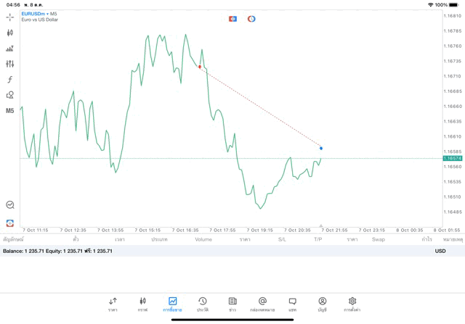This screenshot has height=324, width=465.
Task: Open the M5 timeframe selector
Action: [x=9, y=111]
